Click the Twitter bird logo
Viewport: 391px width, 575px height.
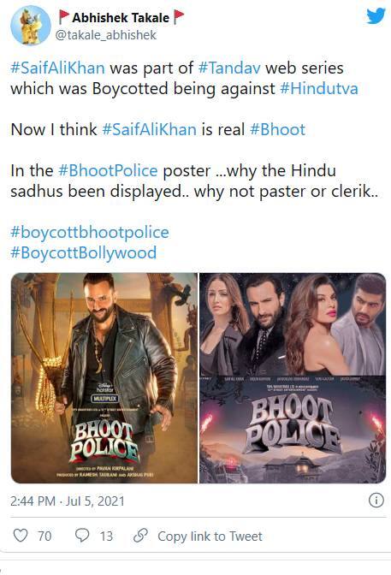tap(376, 16)
